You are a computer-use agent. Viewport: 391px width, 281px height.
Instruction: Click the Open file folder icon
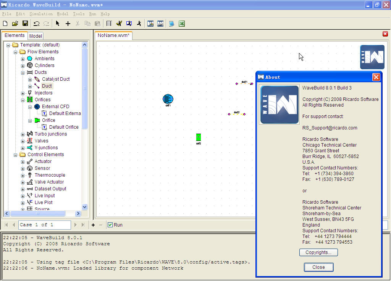(15, 23)
